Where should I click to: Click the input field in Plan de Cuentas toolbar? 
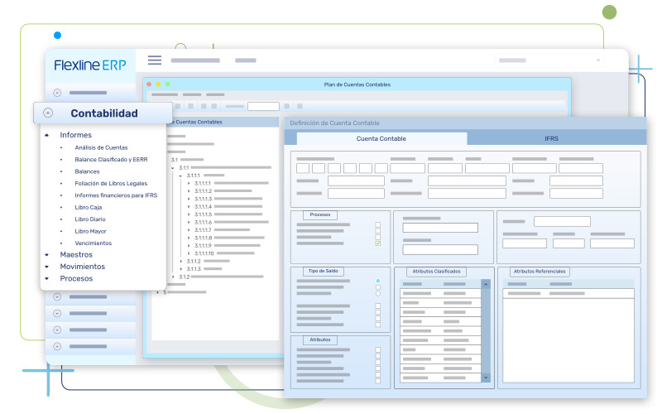pyautogui.click(x=263, y=106)
